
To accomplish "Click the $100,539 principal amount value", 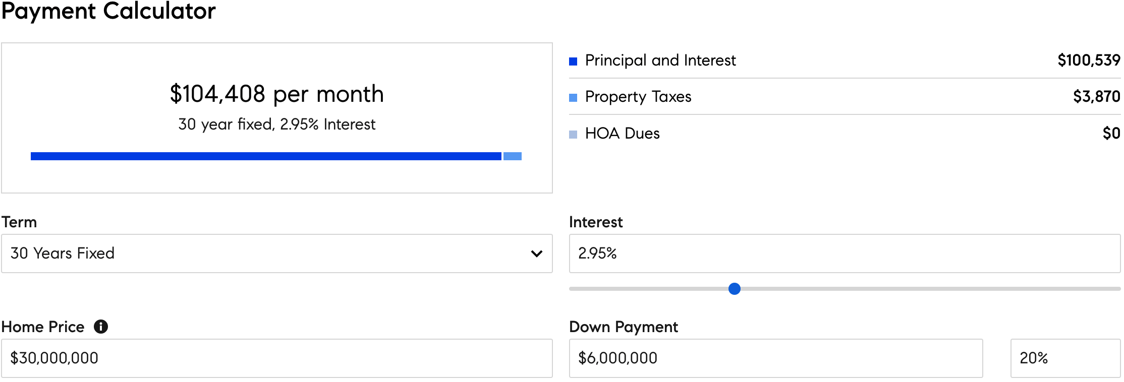I will click(x=1089, y=60).
